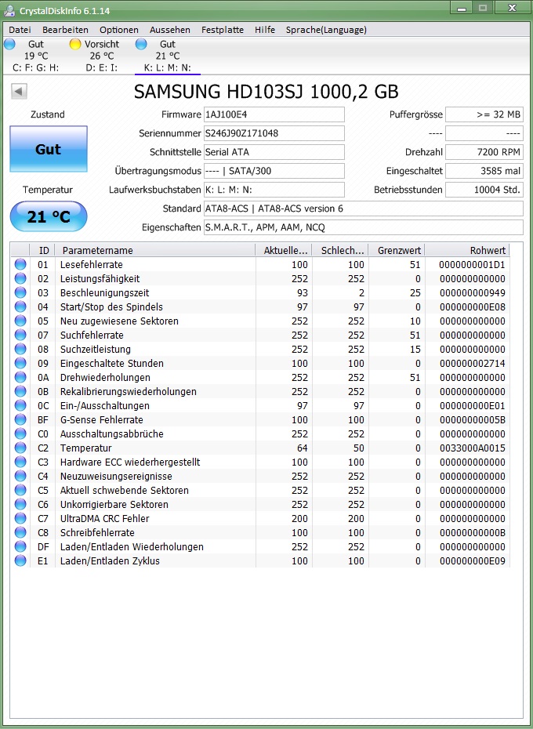The width and height of the screenshot is (533, 729).
Task: Click the 21 °C temperature button
Action: coord(49,216)
